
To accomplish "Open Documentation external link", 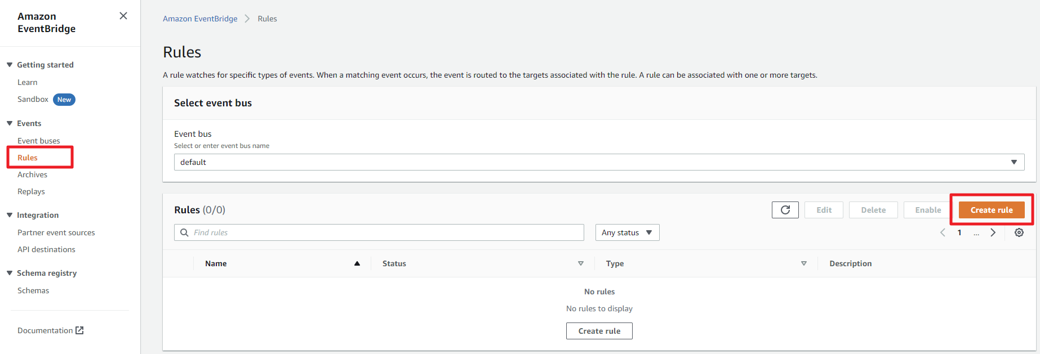I will pos(50,330).
